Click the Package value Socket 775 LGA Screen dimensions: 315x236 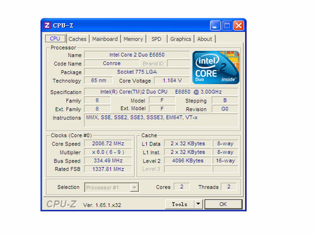[x=137, y=72]
